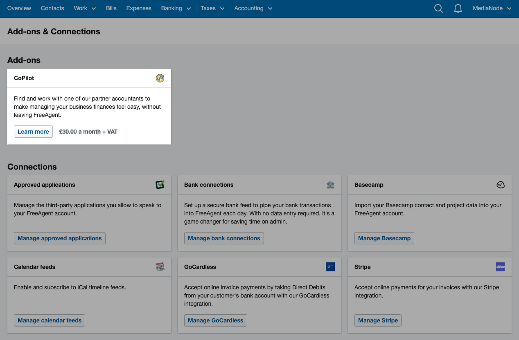Open the notifications bell
519x340 pixels.
pos(458,8)
